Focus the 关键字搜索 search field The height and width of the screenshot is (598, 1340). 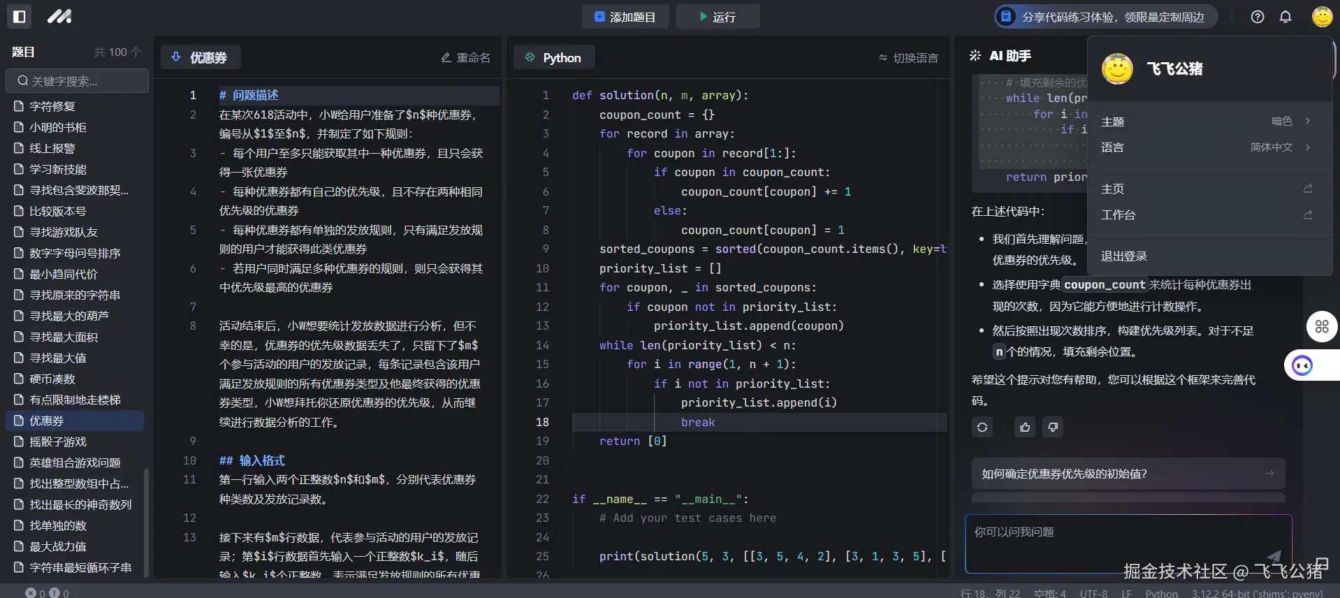pos(78,81)
